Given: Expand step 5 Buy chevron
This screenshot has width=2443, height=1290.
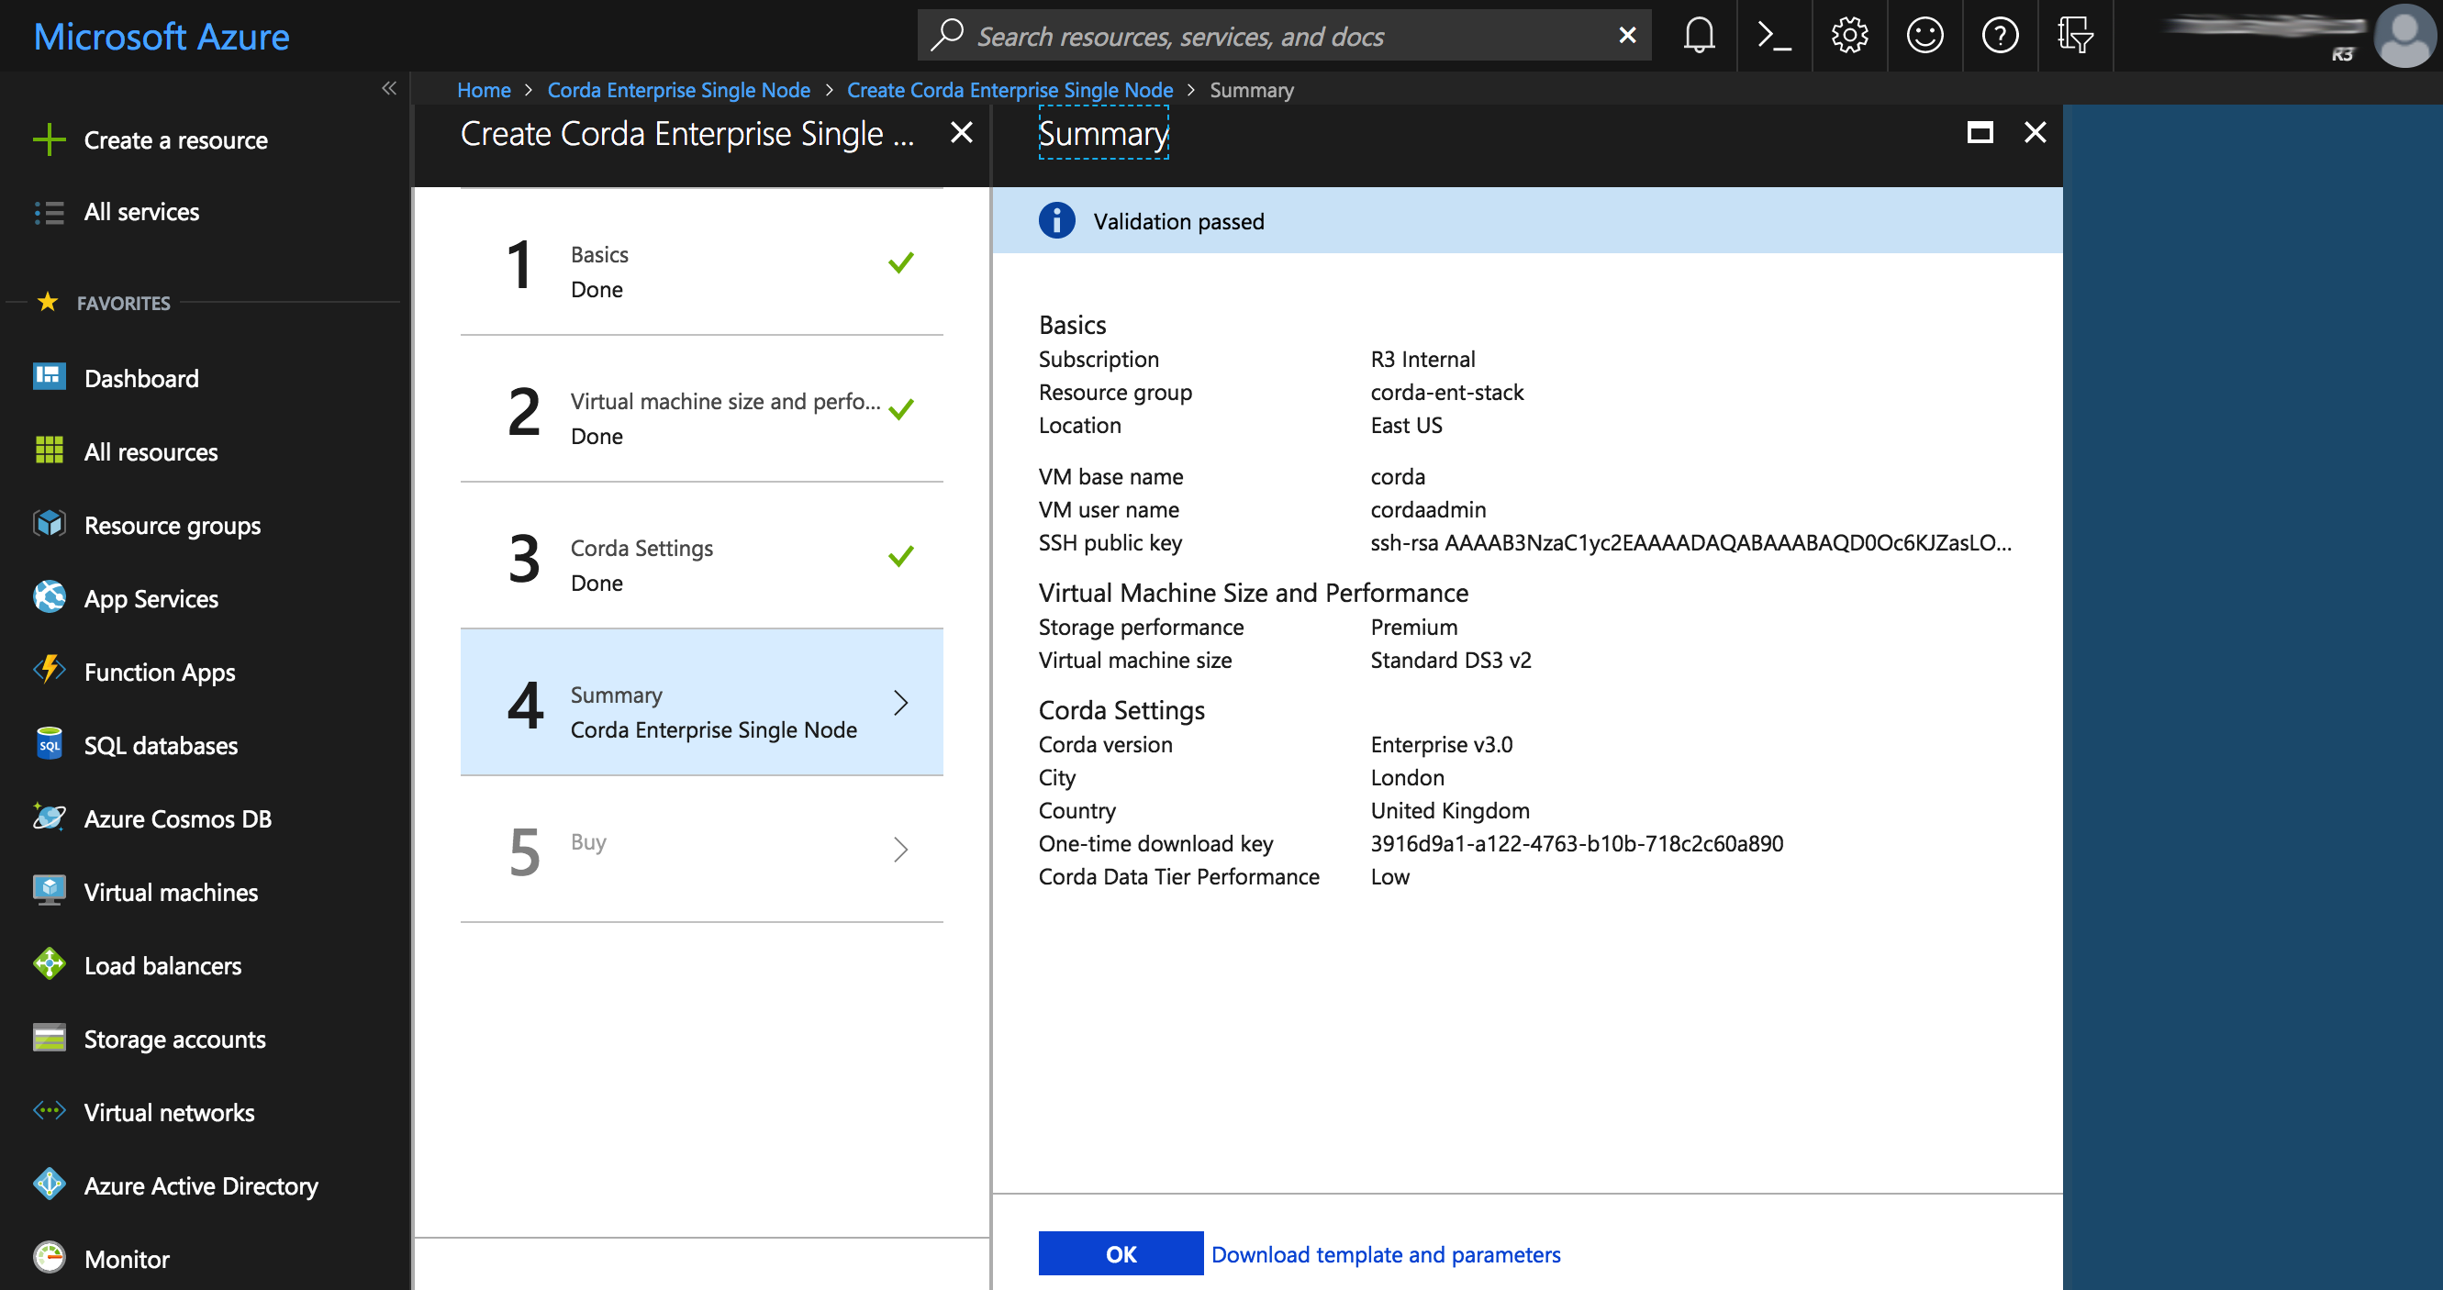Looking at the screenshot, I should coord(901,849).
